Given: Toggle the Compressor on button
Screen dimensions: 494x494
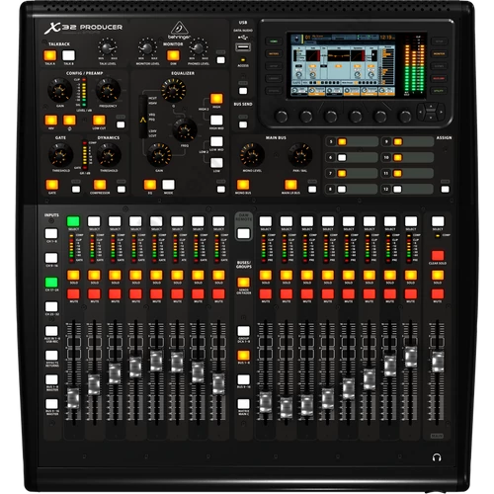Looking at the screenshot, I should pyautogui.click(x=100, y=185).
